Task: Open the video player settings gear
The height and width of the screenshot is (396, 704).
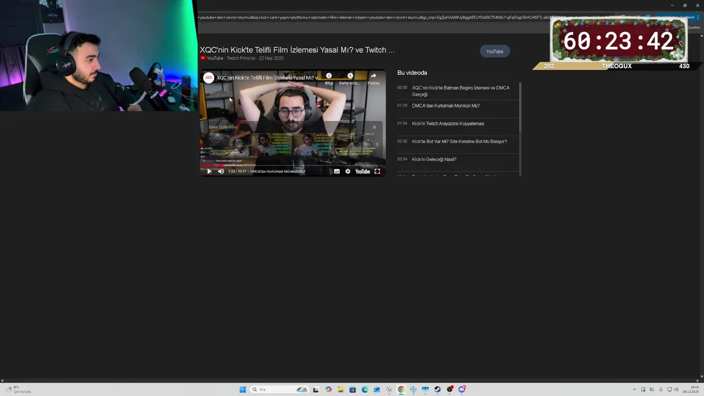Action: (348, 172)
